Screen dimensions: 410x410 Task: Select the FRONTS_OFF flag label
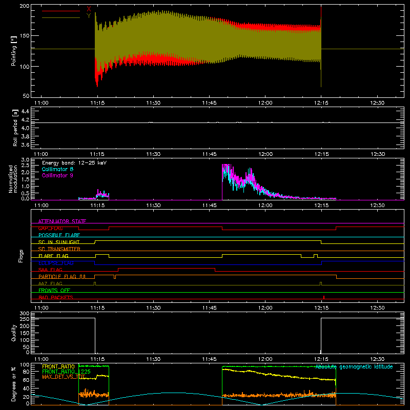click(54, 290)
